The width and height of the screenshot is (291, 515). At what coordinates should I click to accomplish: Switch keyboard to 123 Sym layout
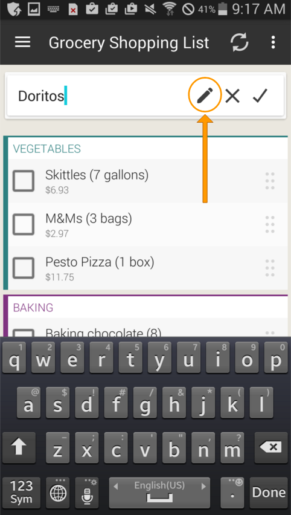[x=22, y=493]
